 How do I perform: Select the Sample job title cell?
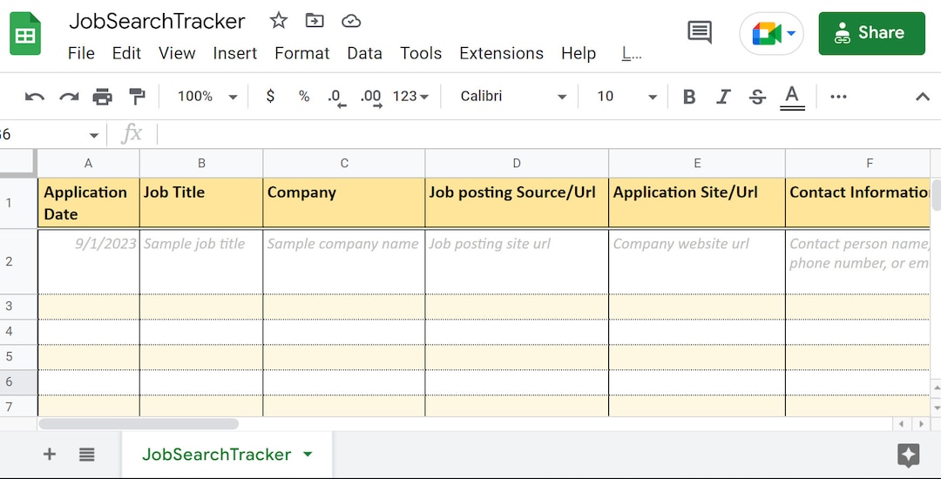[201, 261]
